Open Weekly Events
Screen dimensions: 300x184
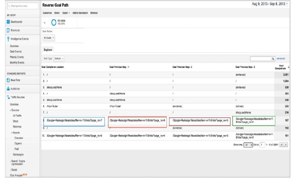(x=17, y=57)
